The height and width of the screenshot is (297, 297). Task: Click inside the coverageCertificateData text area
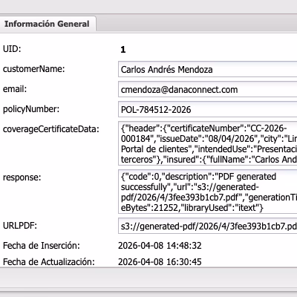[x=207, y=143]
